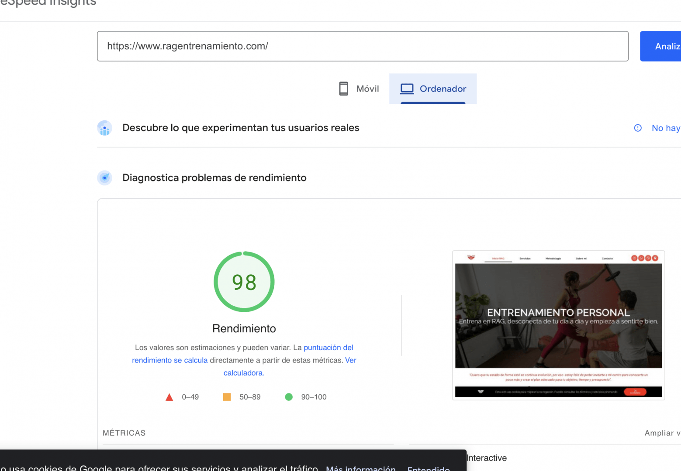Click the blue Analizar button

[x=660, y=46]
